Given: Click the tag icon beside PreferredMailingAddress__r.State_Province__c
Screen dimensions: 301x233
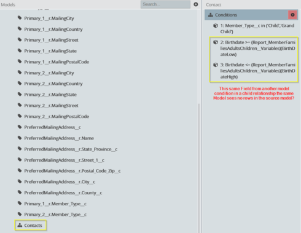Looking at the screenshot, I should (x=20, y=149).
